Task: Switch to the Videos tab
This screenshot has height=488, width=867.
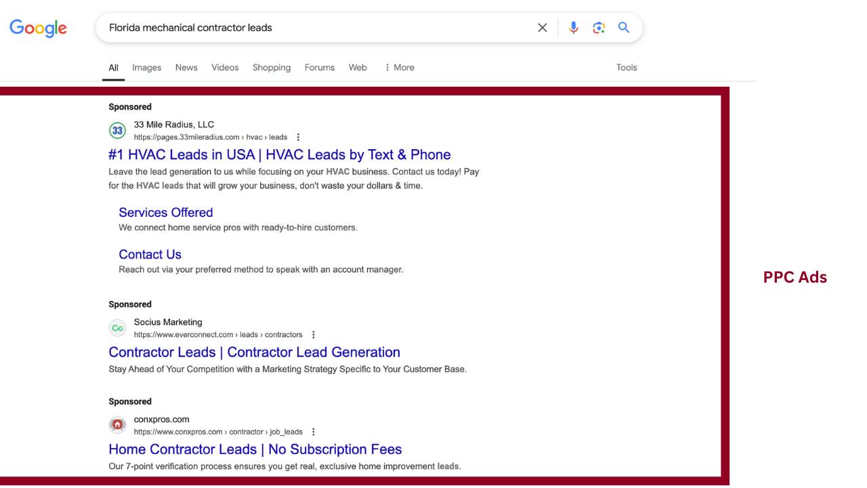Action: tap(225, 67)
